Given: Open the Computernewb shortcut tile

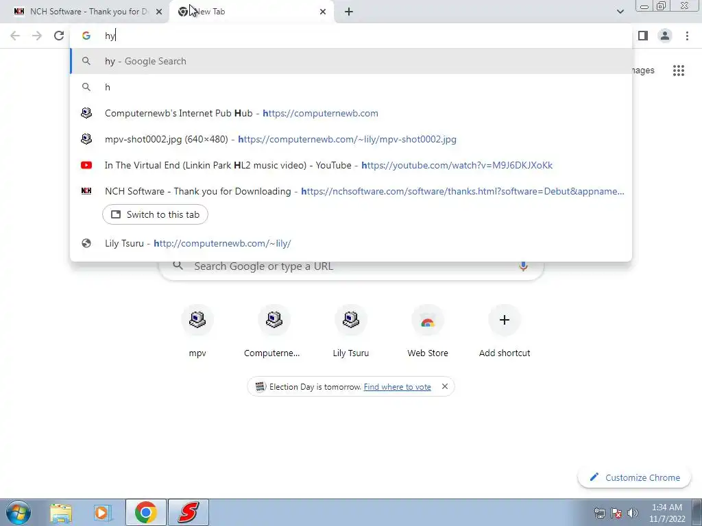Looking at the screenshot, I should (x=274, y=331).
